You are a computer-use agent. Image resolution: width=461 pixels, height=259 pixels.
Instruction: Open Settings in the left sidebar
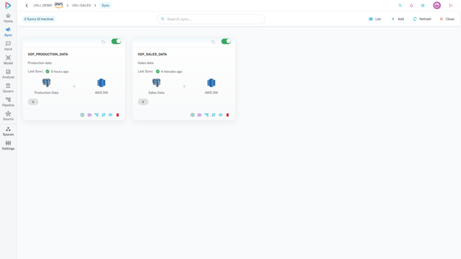pyautogui.click(x=8, y=145)
